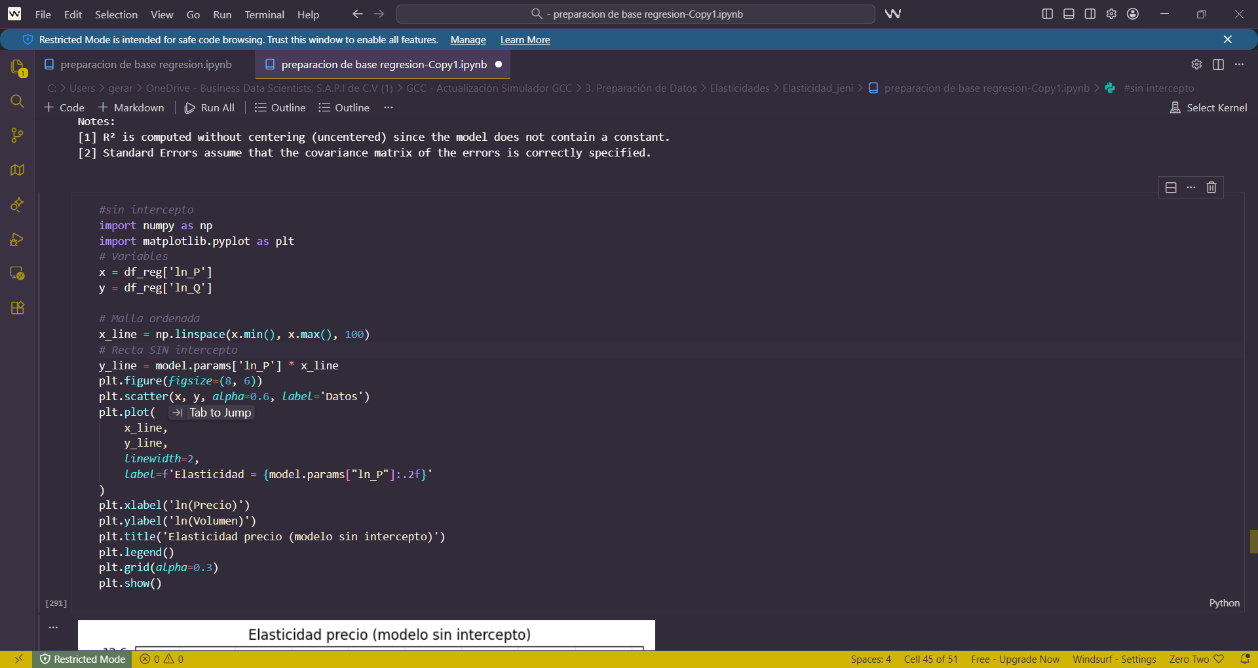Toggle the bottom panel layout
This screenshot has height=668, width=1258.
click(x=1069, y=14)
